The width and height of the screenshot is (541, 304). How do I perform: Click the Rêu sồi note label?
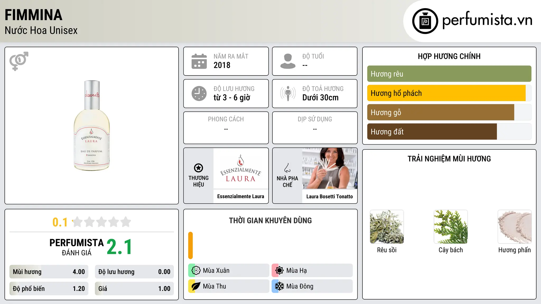[x=387, y=250]
